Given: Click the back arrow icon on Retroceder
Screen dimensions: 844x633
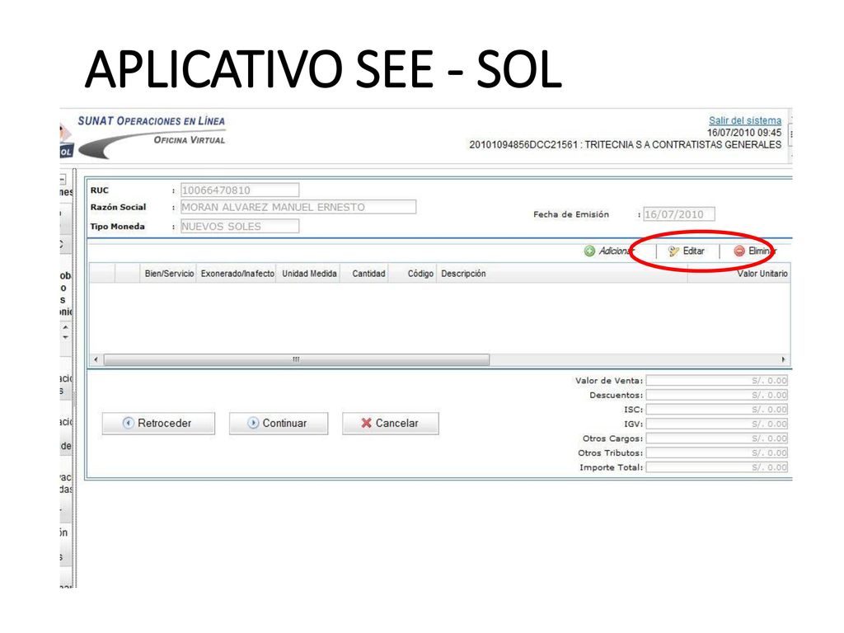Looking at the screenshot, I should pos(128,423).
